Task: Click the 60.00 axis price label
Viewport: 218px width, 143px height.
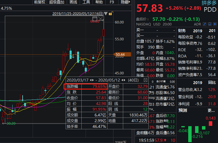Action: tap(119, 22)
